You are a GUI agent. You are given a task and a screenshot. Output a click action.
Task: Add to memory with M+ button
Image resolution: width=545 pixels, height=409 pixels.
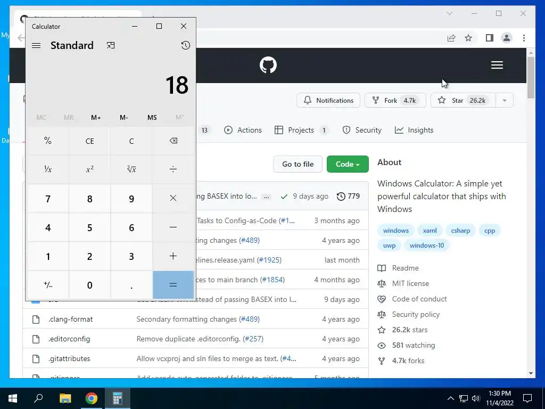coord(96,118)
